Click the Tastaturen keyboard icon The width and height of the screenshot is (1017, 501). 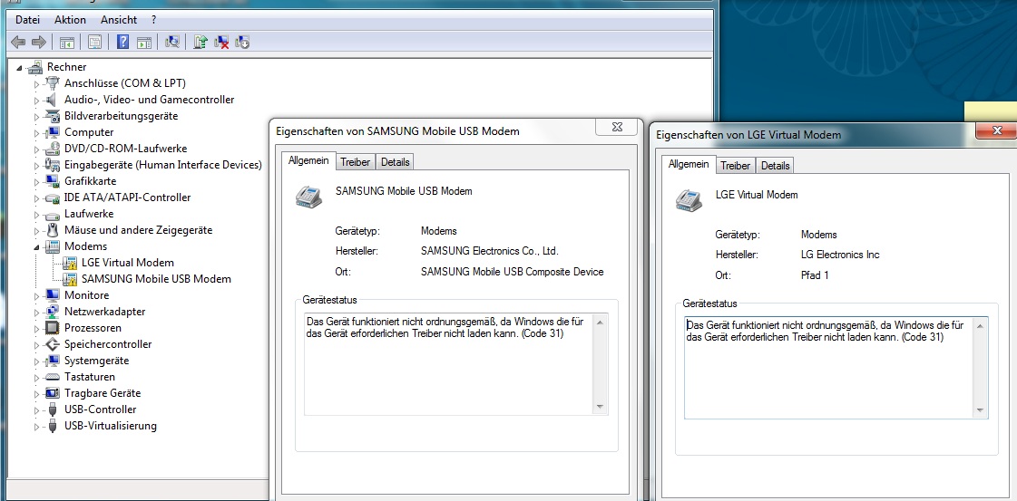53,377
